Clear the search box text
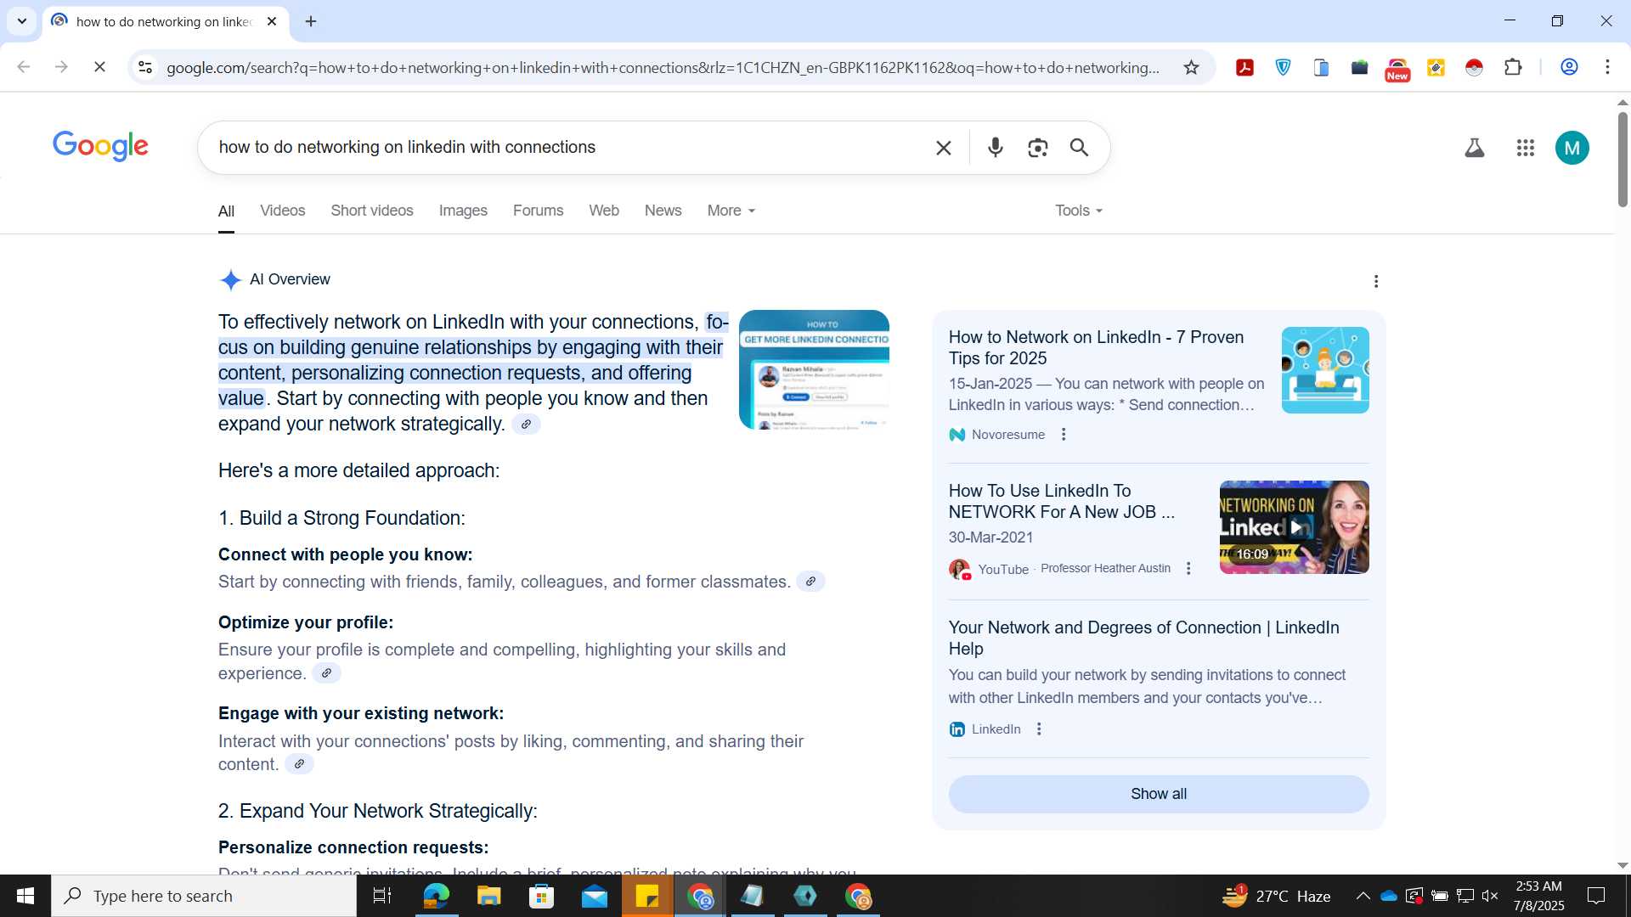1631x917 pixels. tap(943, 148)
